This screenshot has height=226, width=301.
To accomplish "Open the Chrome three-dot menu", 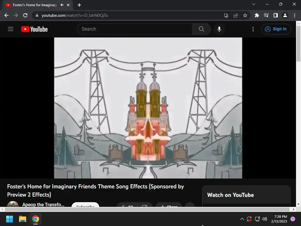I will coord(295,15).
